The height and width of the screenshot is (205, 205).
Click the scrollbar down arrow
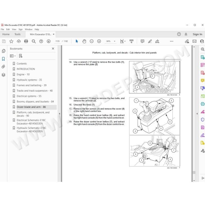coord(194,180)
